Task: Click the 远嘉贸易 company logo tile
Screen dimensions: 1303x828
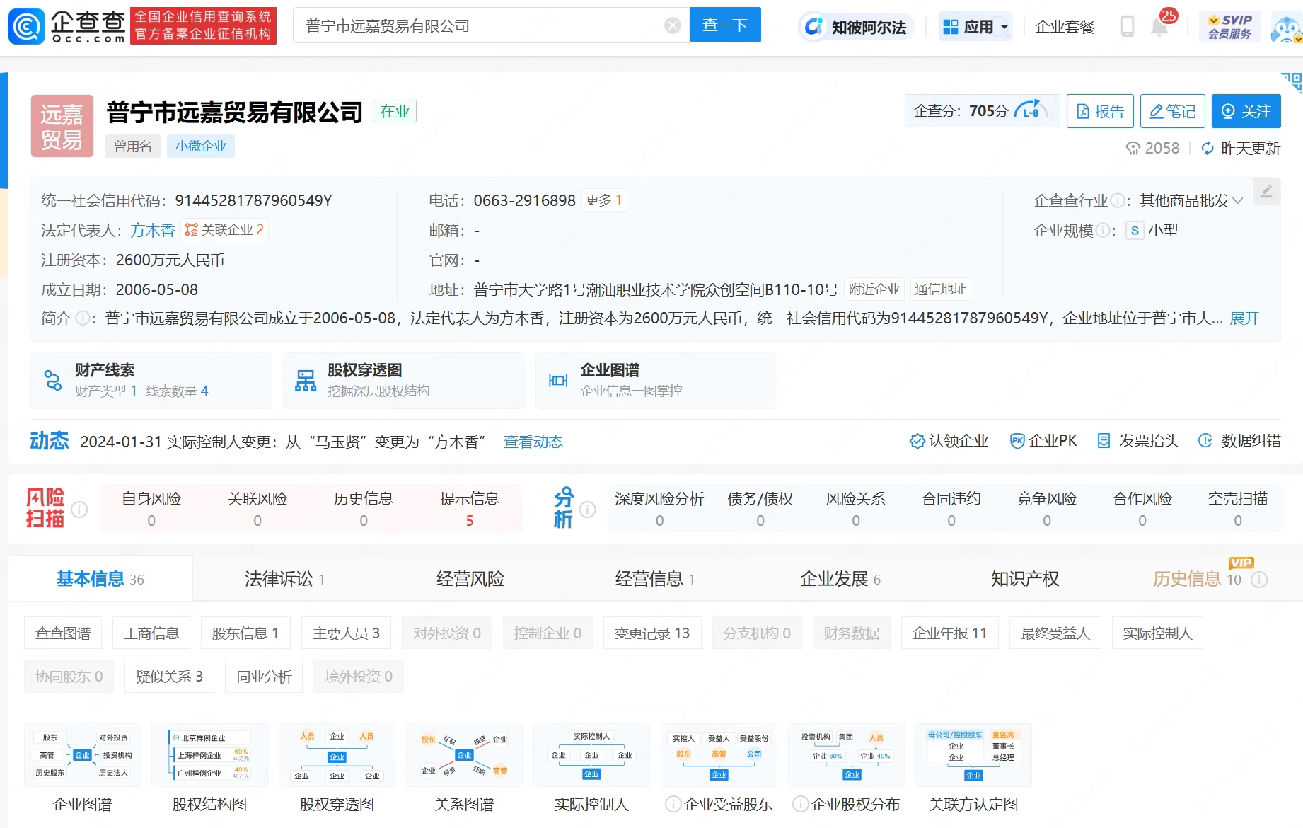Action: pos(62,126)
